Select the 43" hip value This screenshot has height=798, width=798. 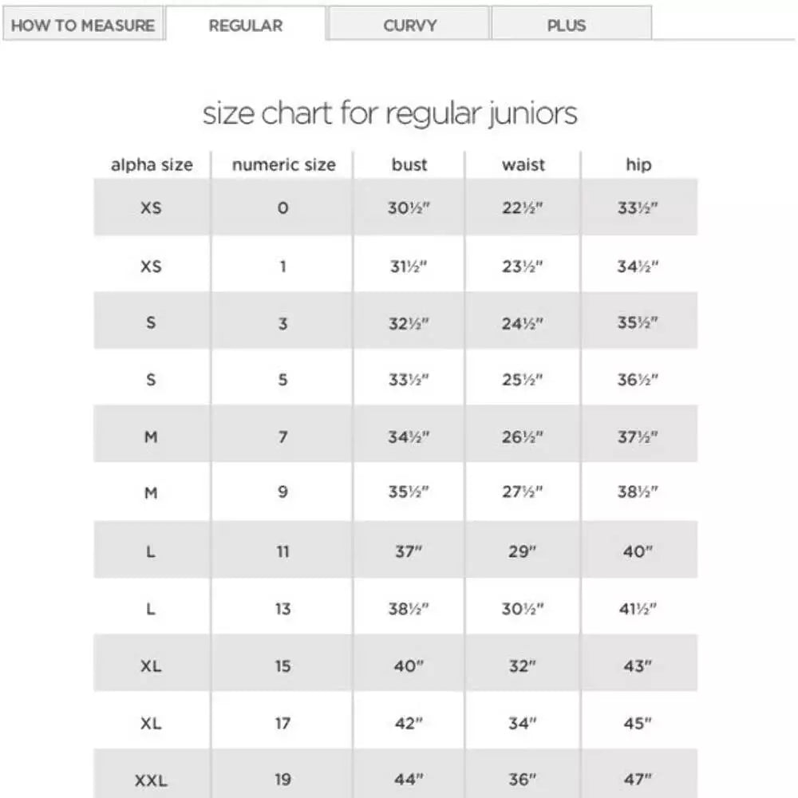coord(637,666)
